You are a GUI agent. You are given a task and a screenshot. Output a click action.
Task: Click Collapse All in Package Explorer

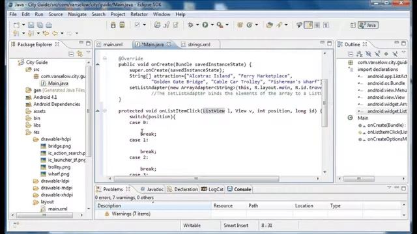[71, 54]
